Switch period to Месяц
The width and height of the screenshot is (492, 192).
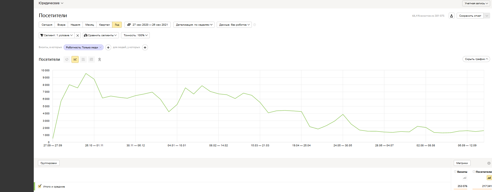tap(89, 25)
